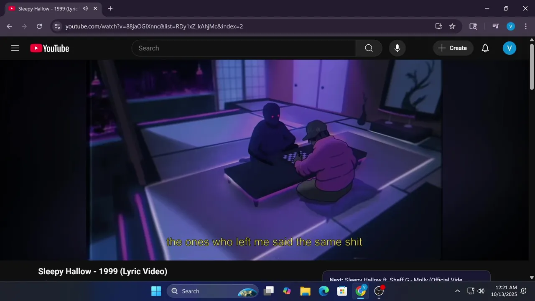Bookmark this page with the star icon
535x301 pixels.
pyautogui.click(x=452, y=26)
